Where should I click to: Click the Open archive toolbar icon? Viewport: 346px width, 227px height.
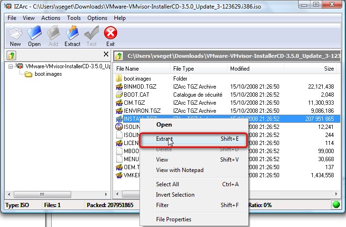tap(35, 33)
